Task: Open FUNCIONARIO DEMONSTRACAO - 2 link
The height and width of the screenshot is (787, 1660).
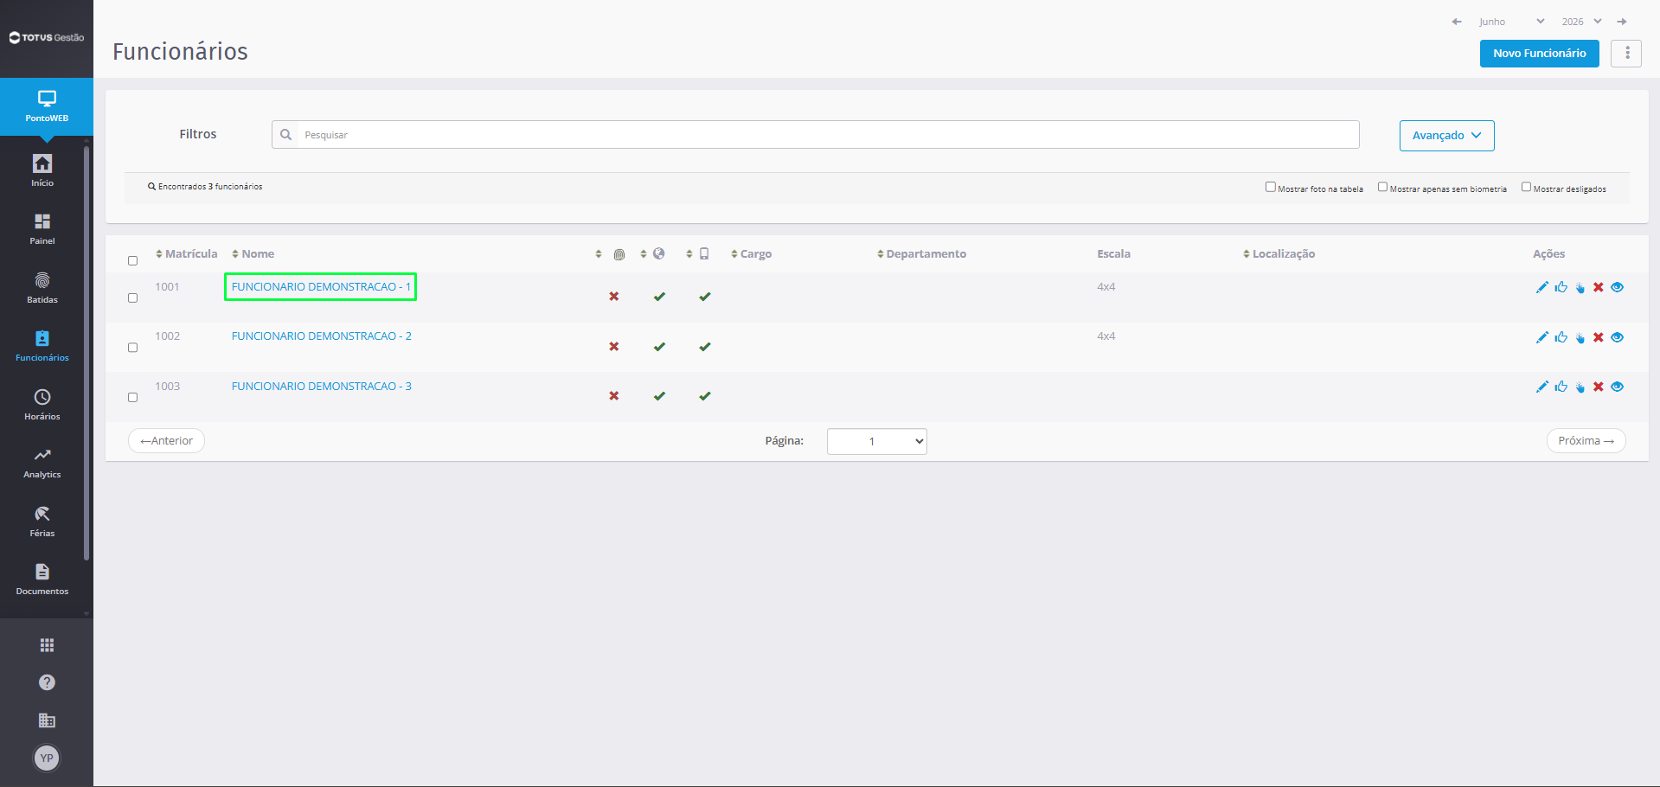Action: coord(322,336)
